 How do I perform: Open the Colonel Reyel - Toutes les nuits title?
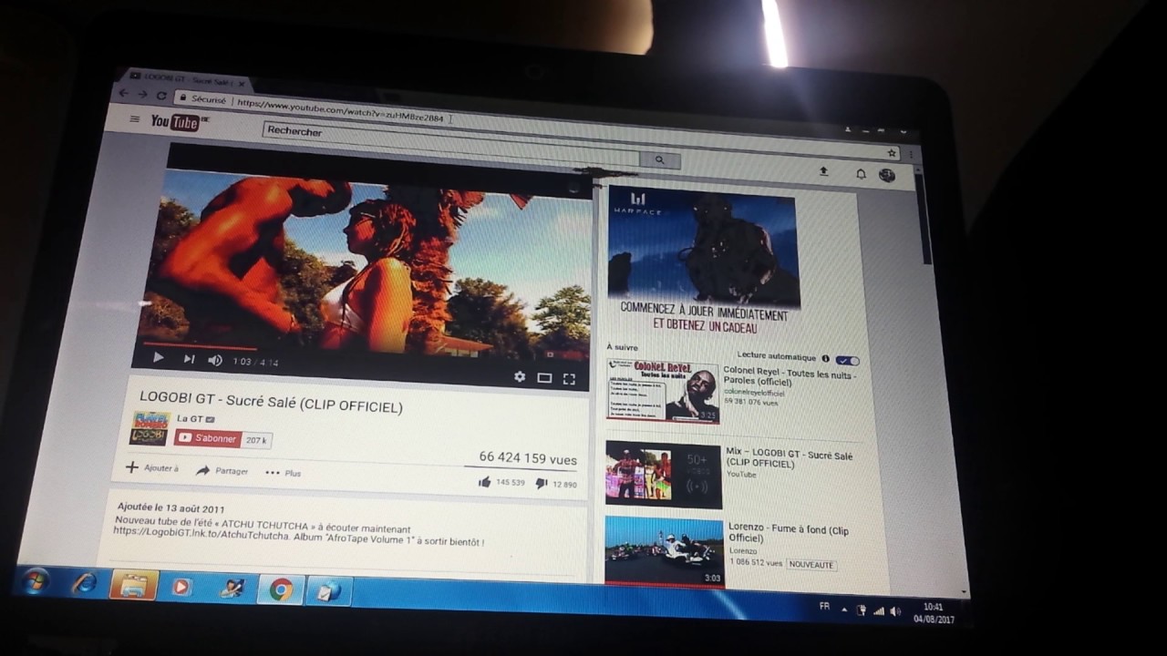790,376
